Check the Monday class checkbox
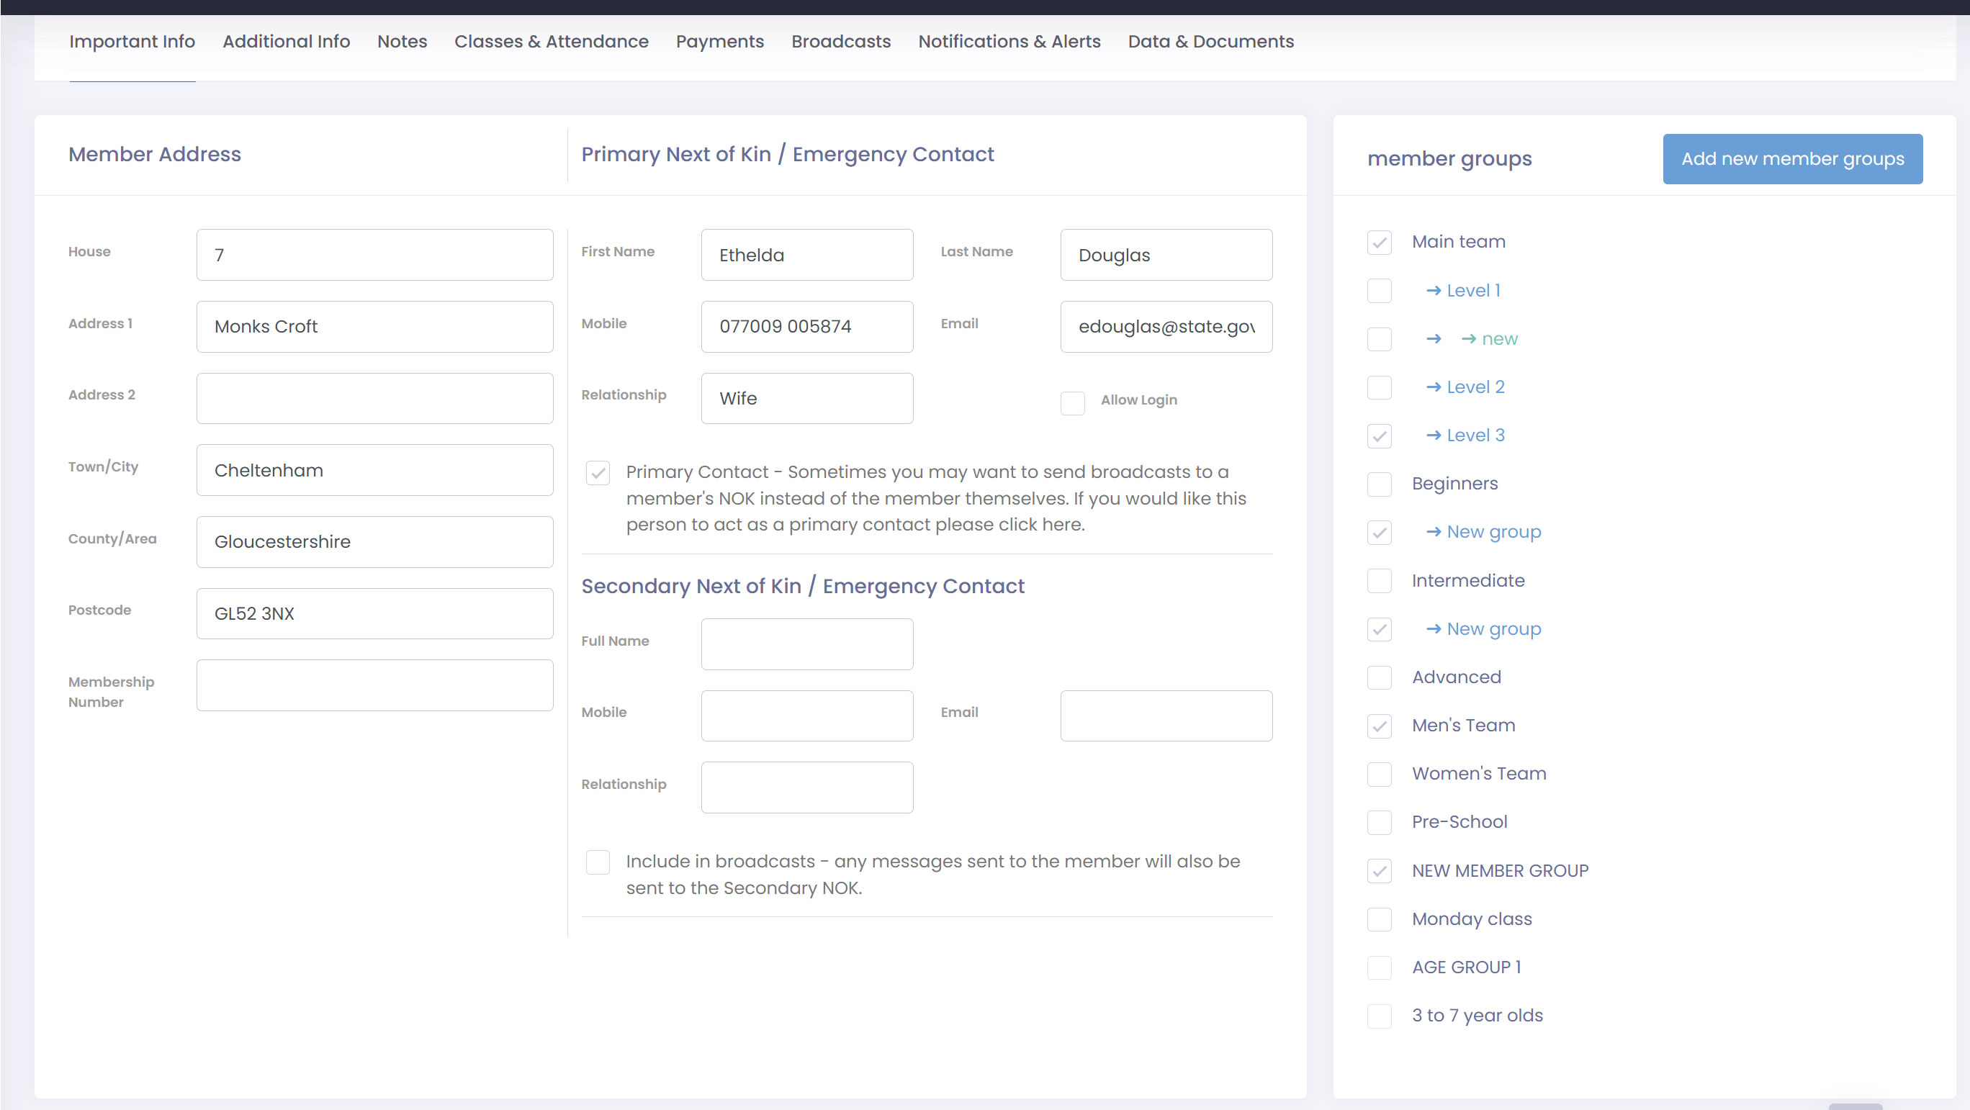Image resolution: width=1970 pixels, height=1110 pixels. 1379,920
